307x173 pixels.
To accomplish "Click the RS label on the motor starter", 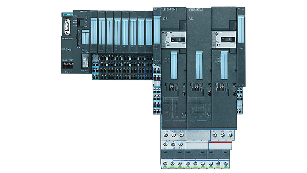I will coord(191,18).
